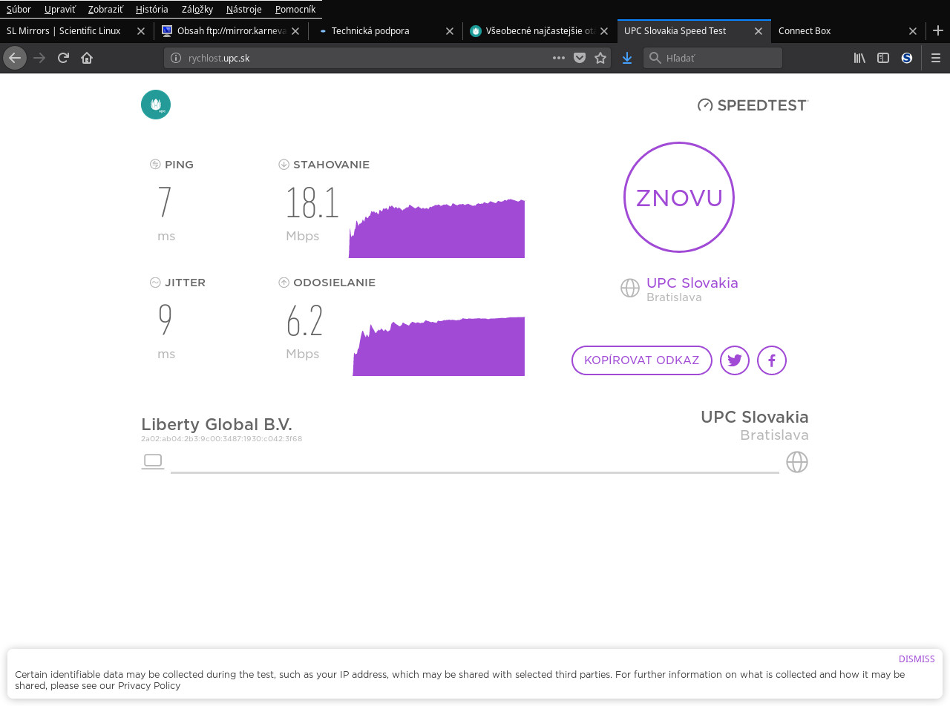The height and width of the screenshot is (706, 950).
Task: Toggle the browser sidebar
Action: coord(883,58)
